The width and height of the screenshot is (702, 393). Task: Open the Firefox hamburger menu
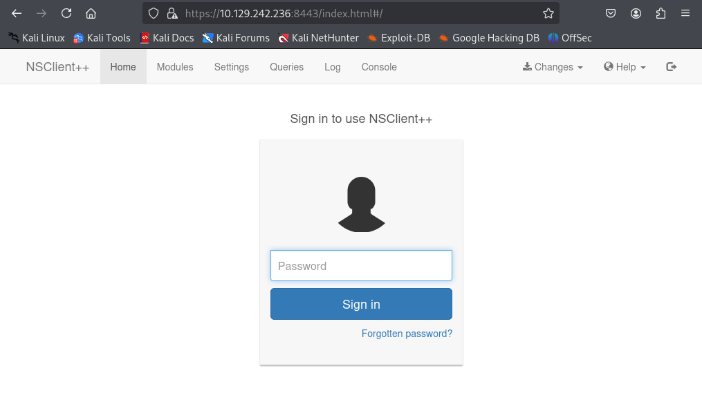(x=685, y=13)
